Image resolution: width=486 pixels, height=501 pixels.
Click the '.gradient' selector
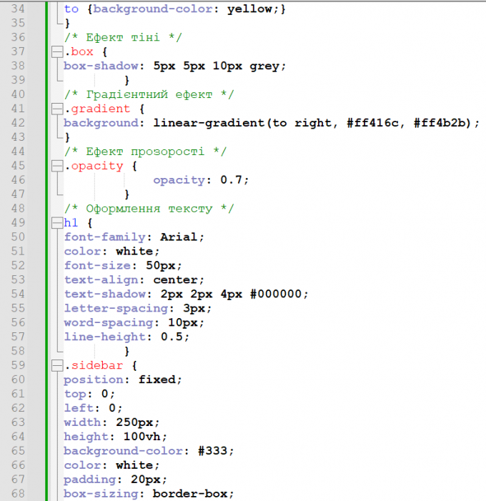pos(97,109)
